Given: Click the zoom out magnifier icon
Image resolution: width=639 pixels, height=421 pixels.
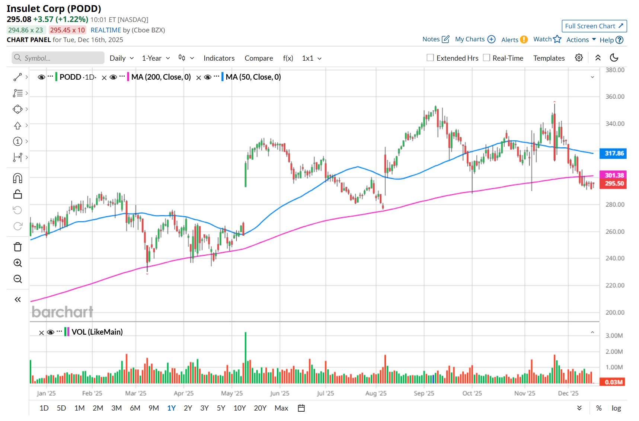Looking at the screenshot, I should [x=17, y=279].
